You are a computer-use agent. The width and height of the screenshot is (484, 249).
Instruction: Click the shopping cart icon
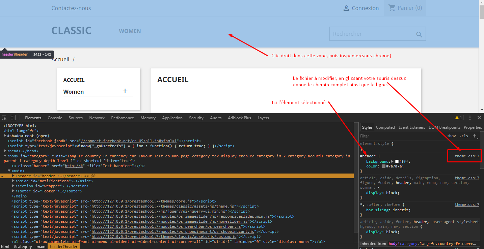tap(392, 8)
